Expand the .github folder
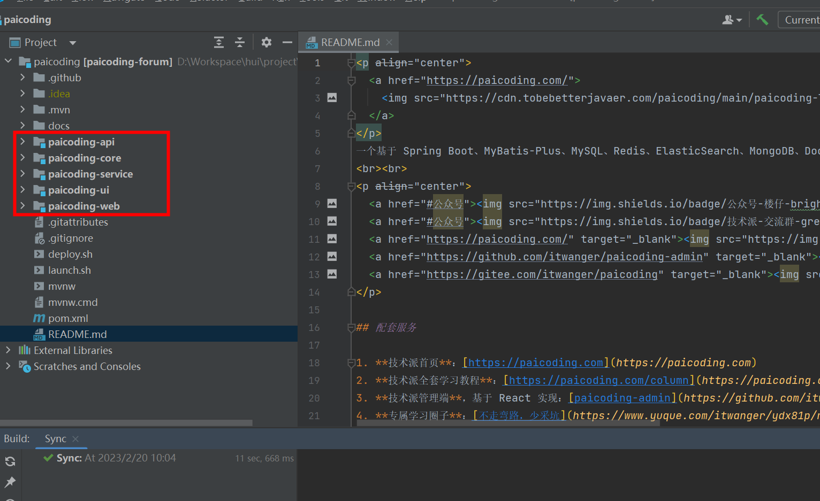Screen dimensions: 820x501 point(22,78)
